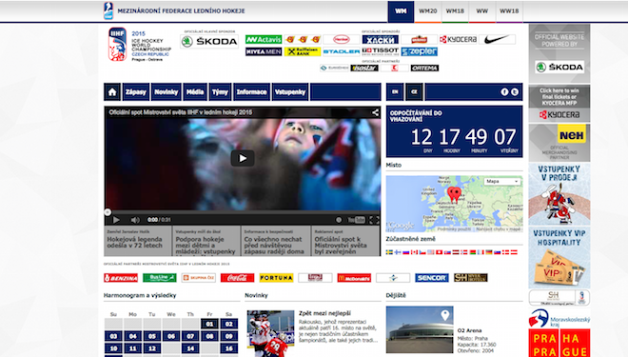Click the Twitter icon in header bar
The height and width of the screenshot is (357, 628).
click(515, 91)
